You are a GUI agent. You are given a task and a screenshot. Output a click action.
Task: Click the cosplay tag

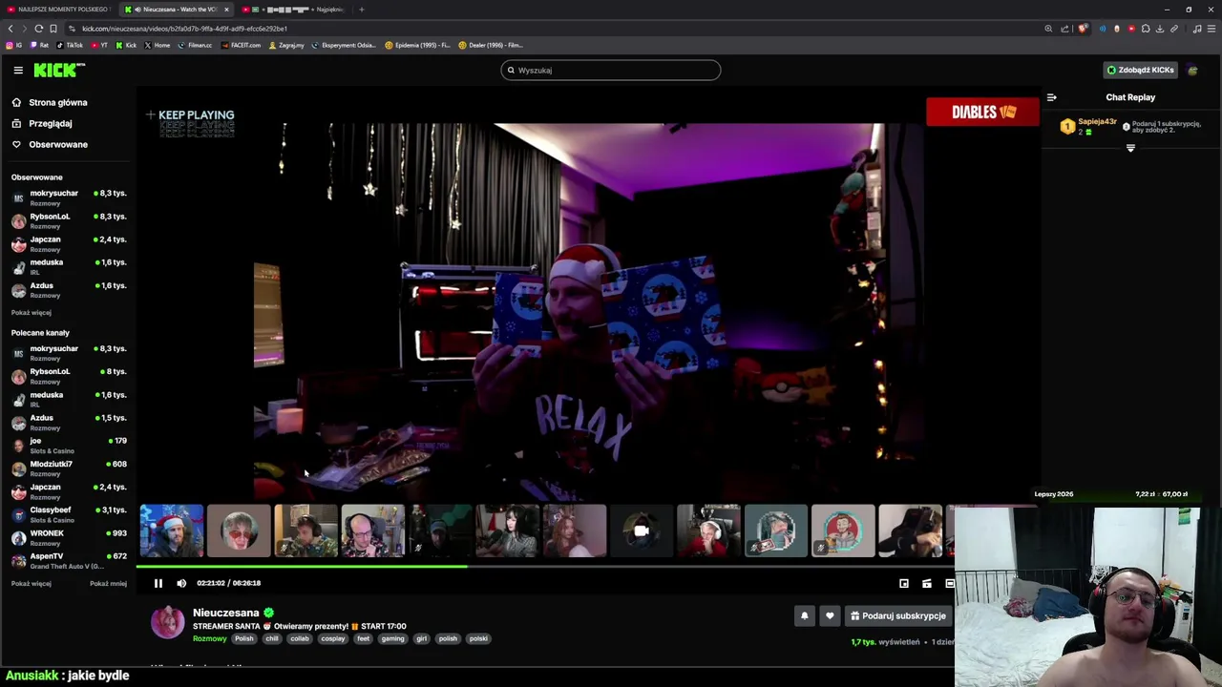[333, 638]
